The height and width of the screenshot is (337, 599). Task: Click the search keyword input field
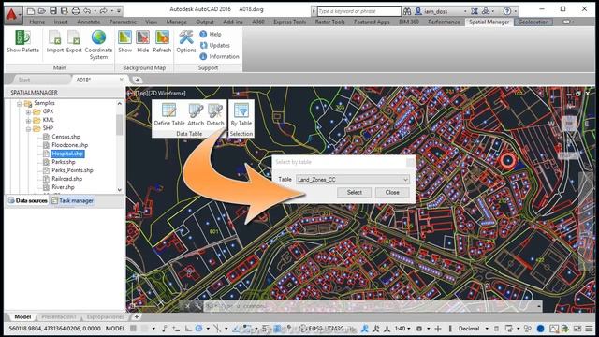(359, 11)
